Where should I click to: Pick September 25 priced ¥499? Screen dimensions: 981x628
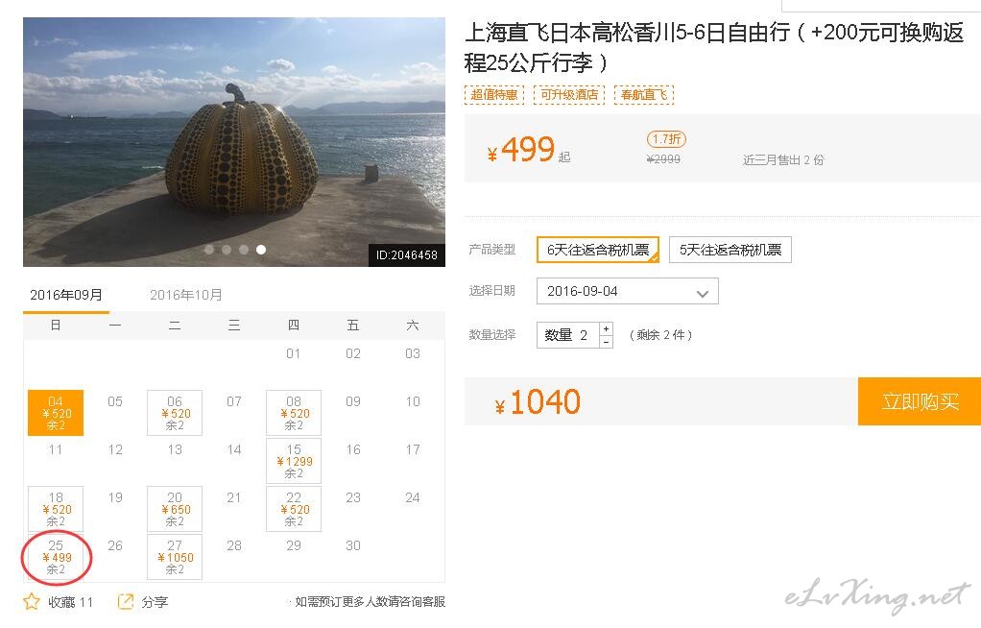point(56,557)
